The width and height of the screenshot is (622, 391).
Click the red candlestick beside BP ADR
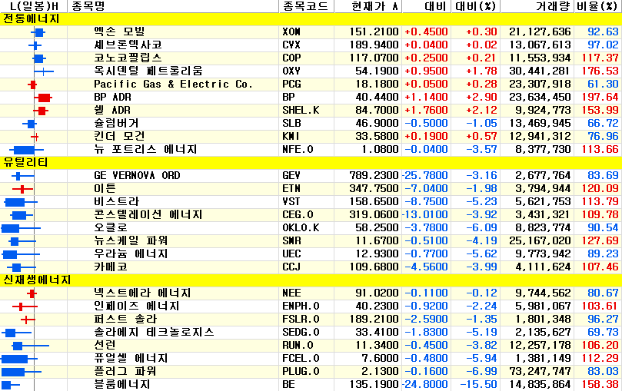[43, 98]
